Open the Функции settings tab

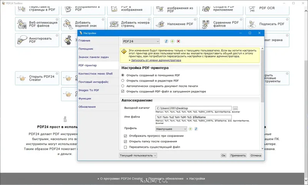click(98, 98)
